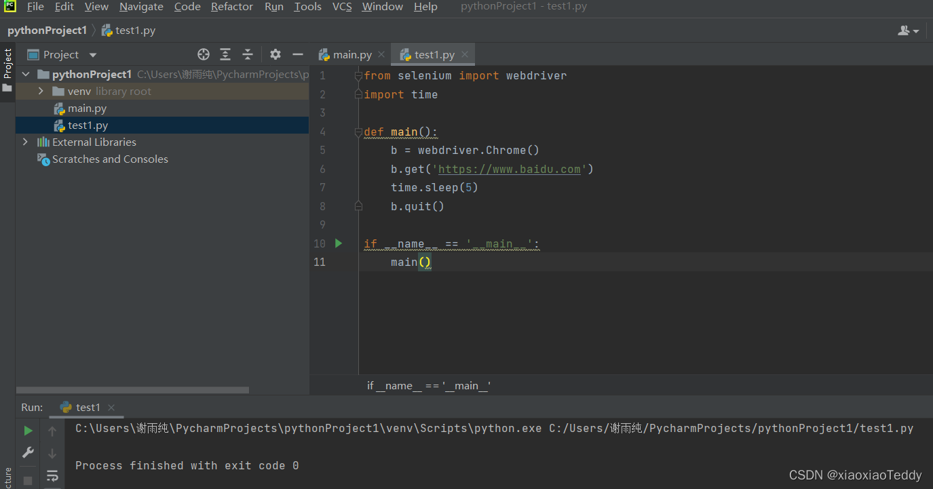The width and height of the screenshot is (933, 489).
Task: Click the run marker beside line 10
Action: 339,243
